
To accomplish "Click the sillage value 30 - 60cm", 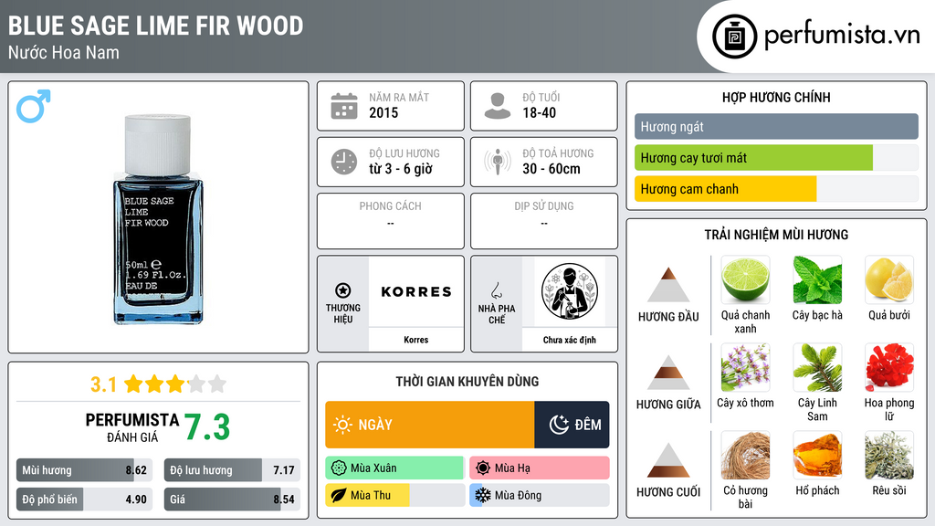I will [x=552, y=169].
